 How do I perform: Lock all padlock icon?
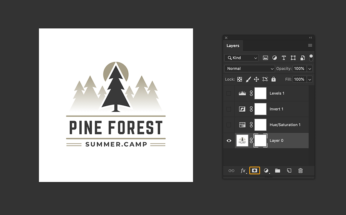pyautogui.click(x=274, y=79)
